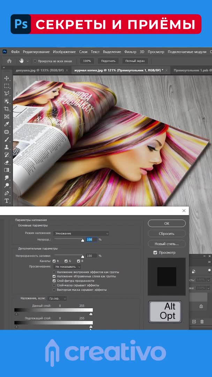Select the Rectangular Marquee tool

coord(7,86)
